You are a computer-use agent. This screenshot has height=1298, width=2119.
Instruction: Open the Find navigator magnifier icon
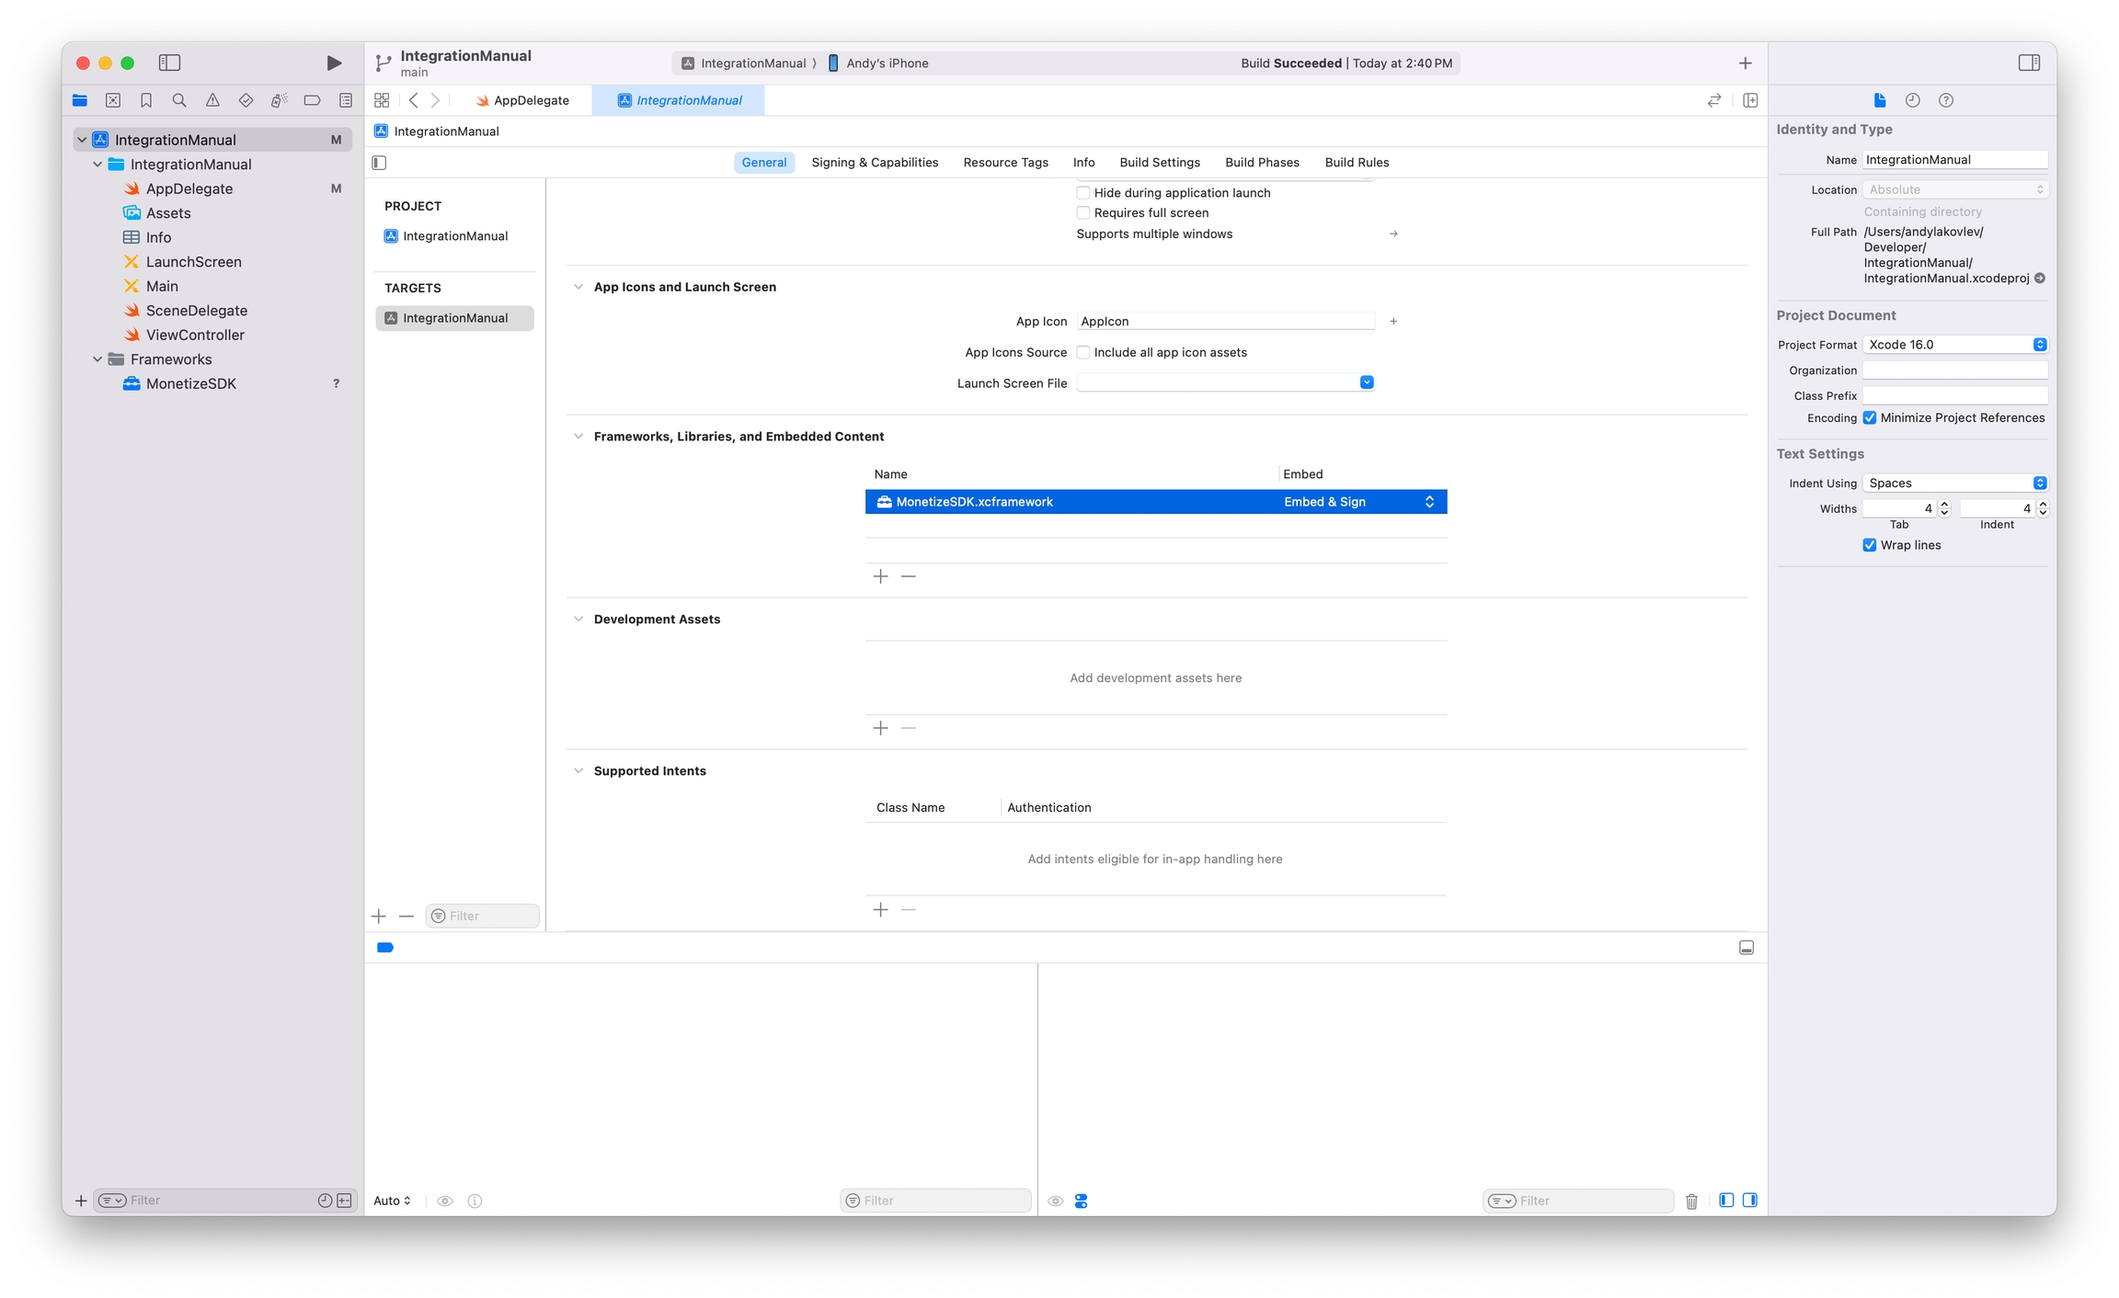179,100
